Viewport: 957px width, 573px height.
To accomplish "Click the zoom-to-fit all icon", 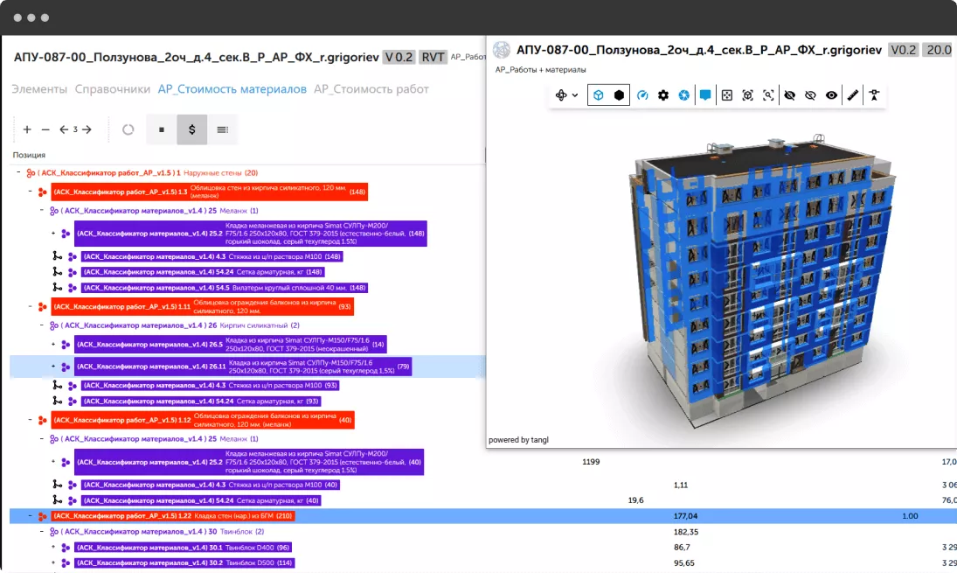I will [726, 95].
